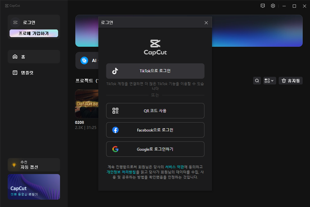Viewport: 310px width, 207px height.
Task: Click the QR code icon
Action: [116, 111]
